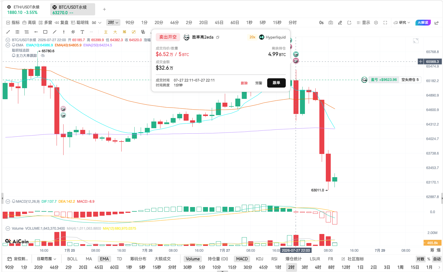
Task: Expand chart pane with corner icon
Action: tap(416, 41)
